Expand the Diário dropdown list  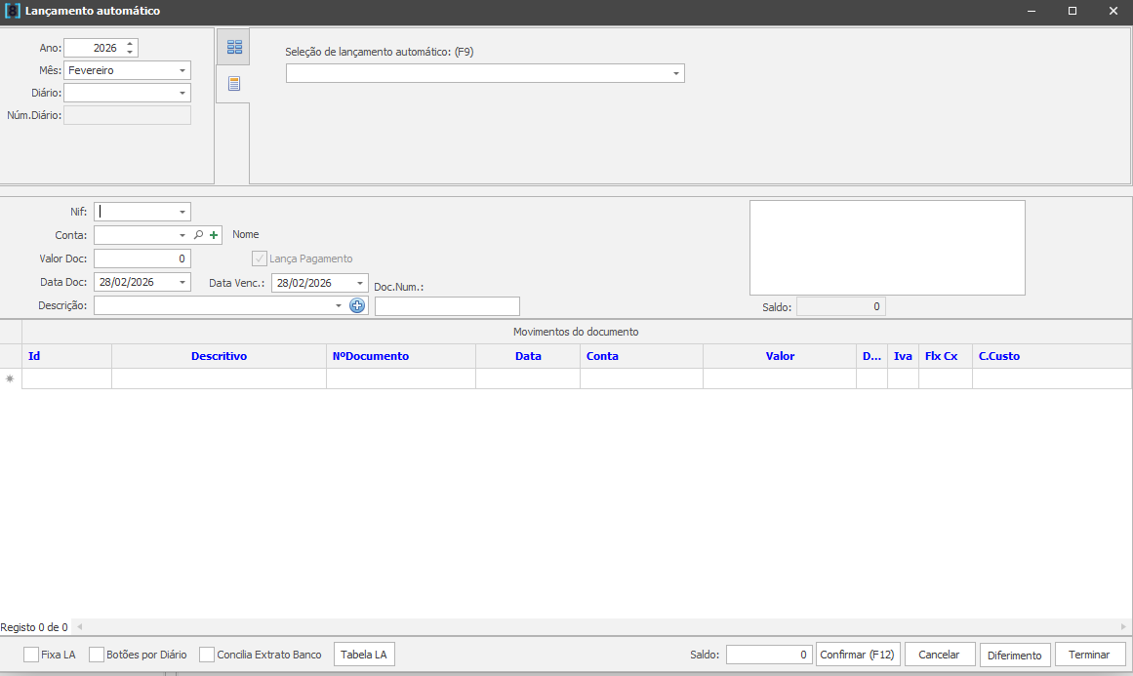(x=182, y=93)
